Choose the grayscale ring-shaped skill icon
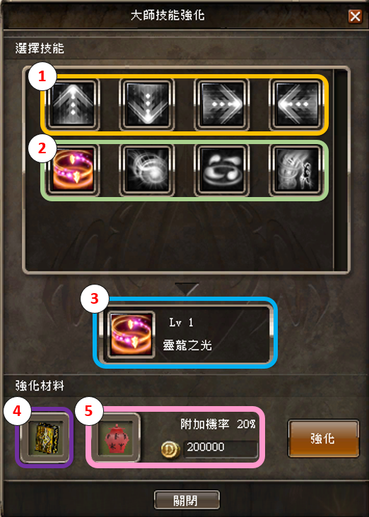Image resolution: width=369 pixels, height=517 pixels. [222, 170]
